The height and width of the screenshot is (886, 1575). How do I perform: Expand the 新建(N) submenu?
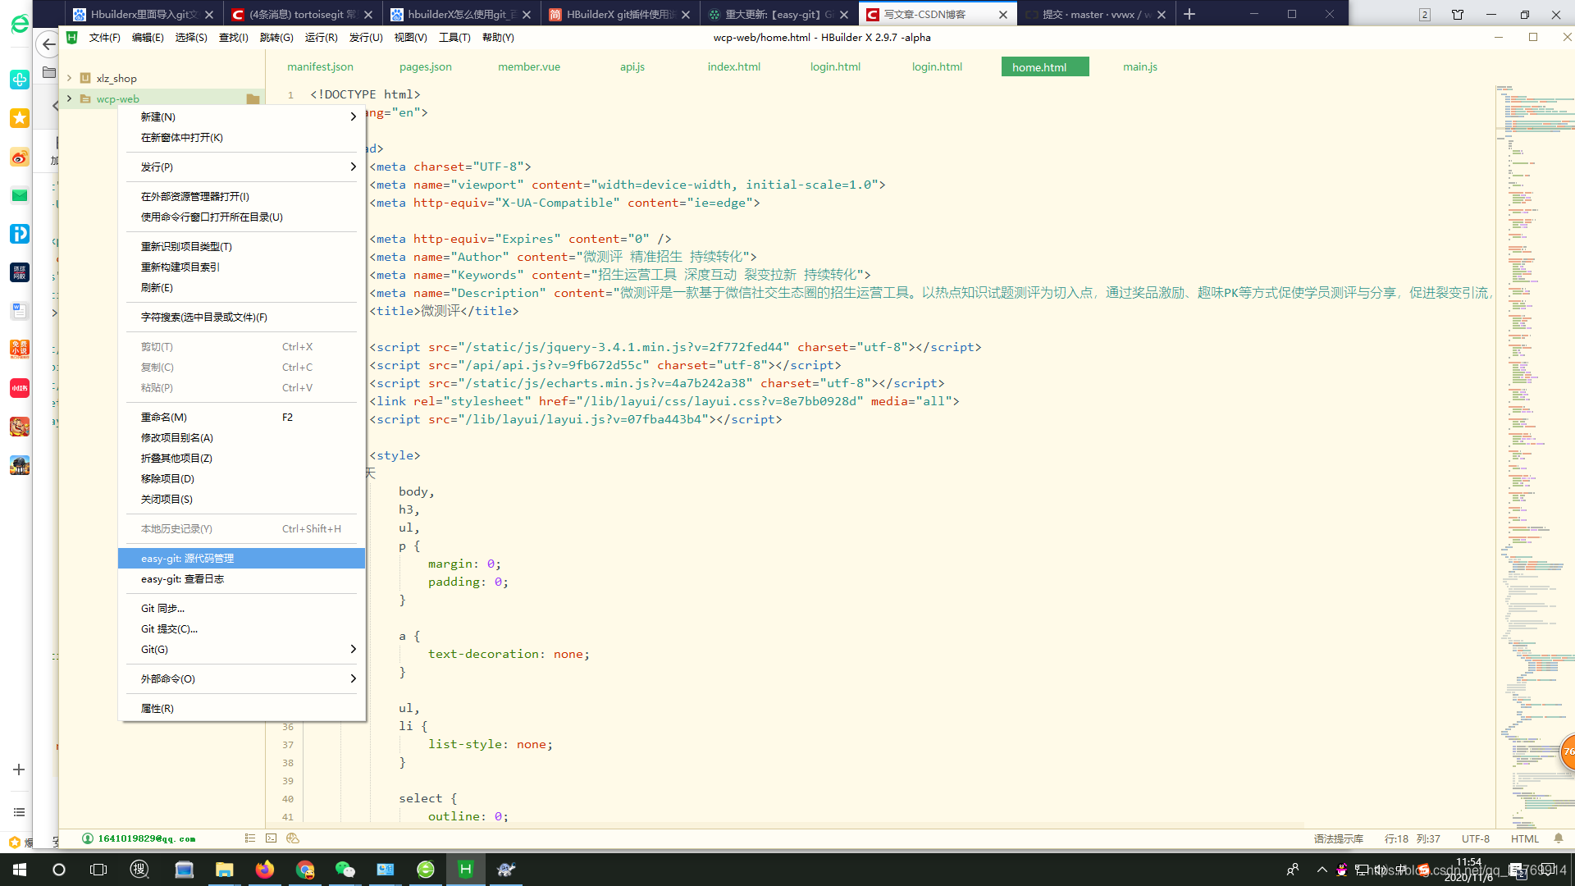[353, 117]
